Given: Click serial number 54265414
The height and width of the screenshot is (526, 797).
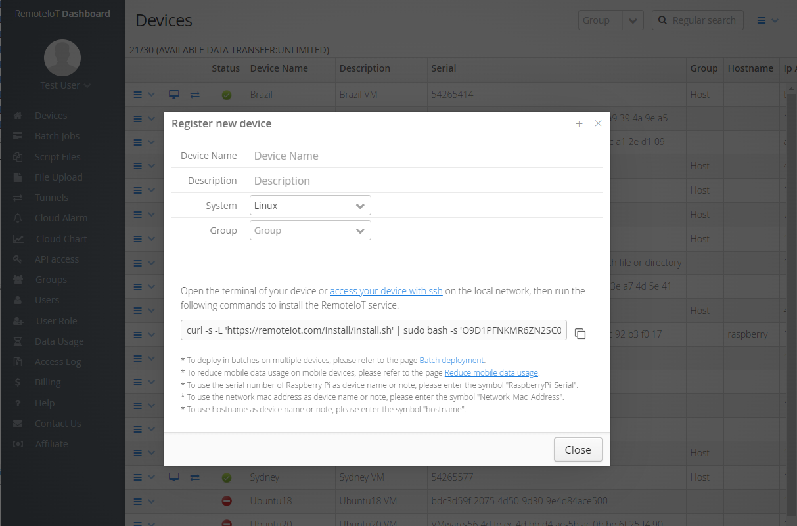Looking at the screenshot, I should (452, 95).
